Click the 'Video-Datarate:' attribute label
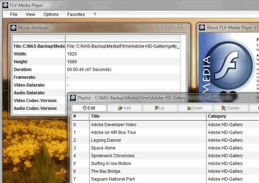The height and width of the screenshot is (183, 259). (x=29, y=85)
